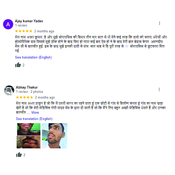This screenshot has width=175, height=175.
Task: Click the five-star rating on Ajay's review
Action: [24, 31]
